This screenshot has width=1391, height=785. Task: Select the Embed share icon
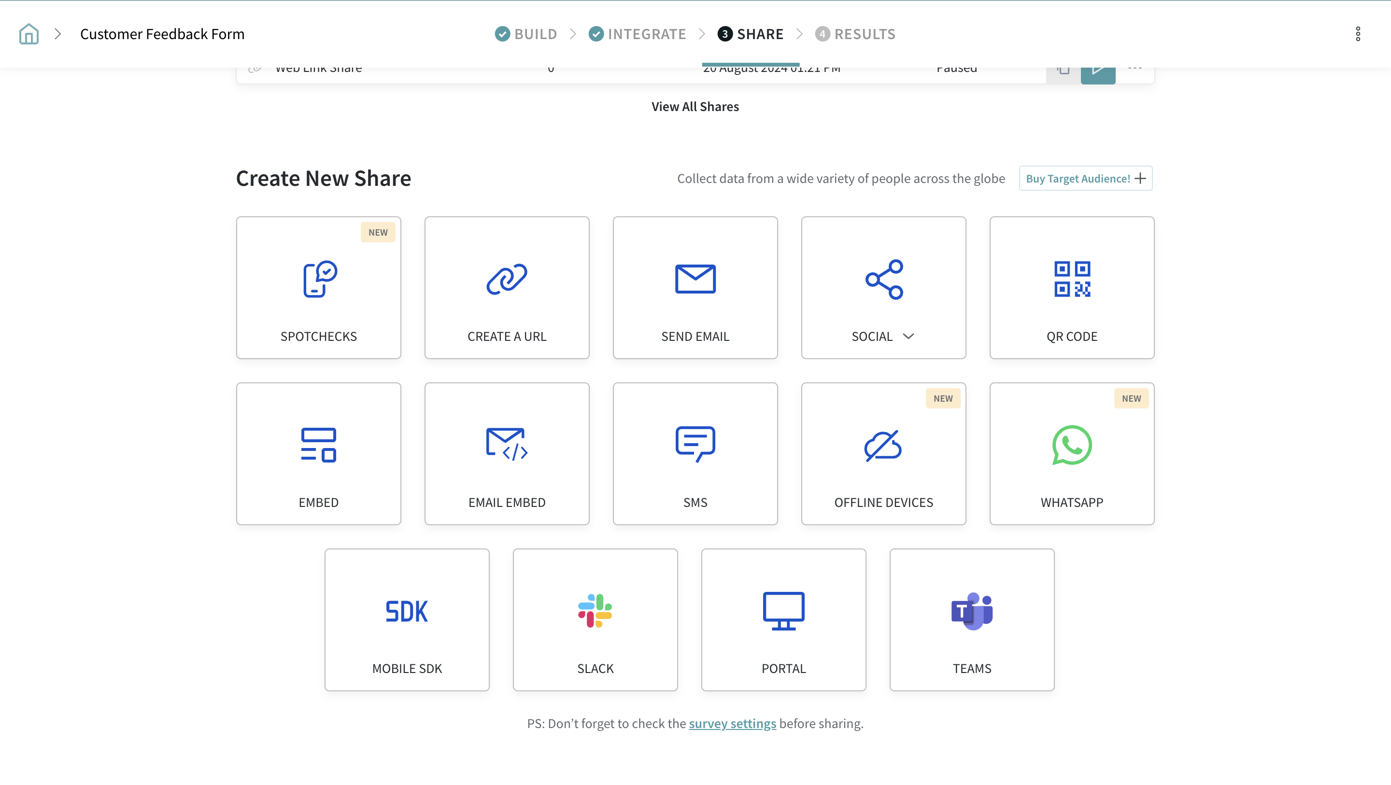(319, 445)
